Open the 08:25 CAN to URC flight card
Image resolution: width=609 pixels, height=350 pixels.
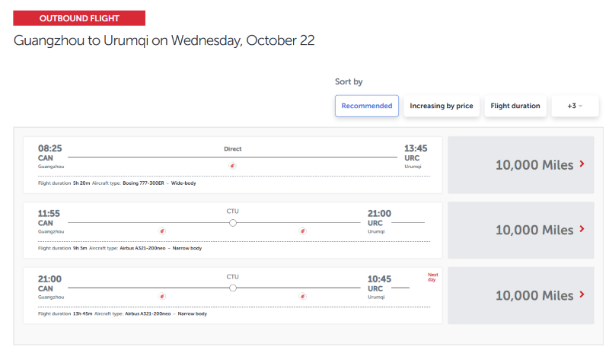point(233,165)
